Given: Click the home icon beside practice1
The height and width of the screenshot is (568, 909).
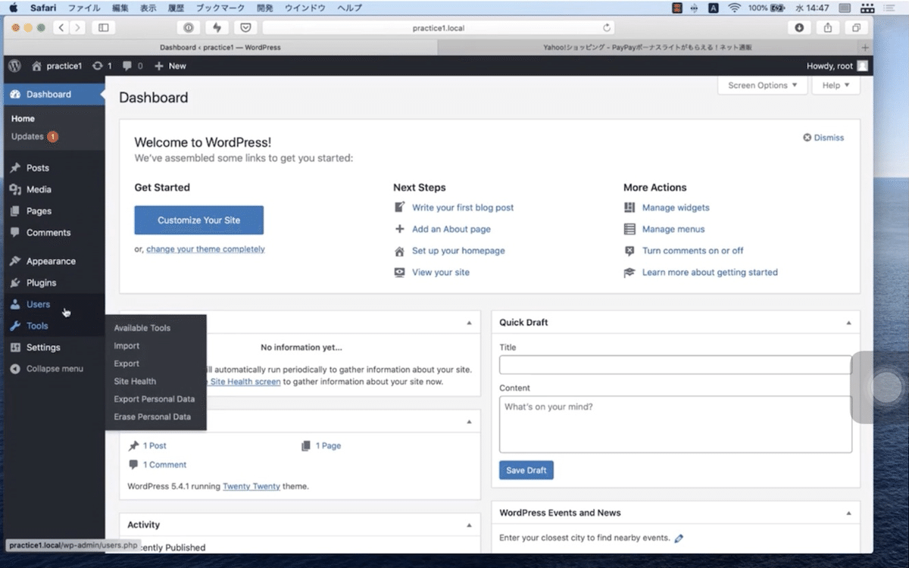Looking at the screenshot, I should click(x=36, y=66).
